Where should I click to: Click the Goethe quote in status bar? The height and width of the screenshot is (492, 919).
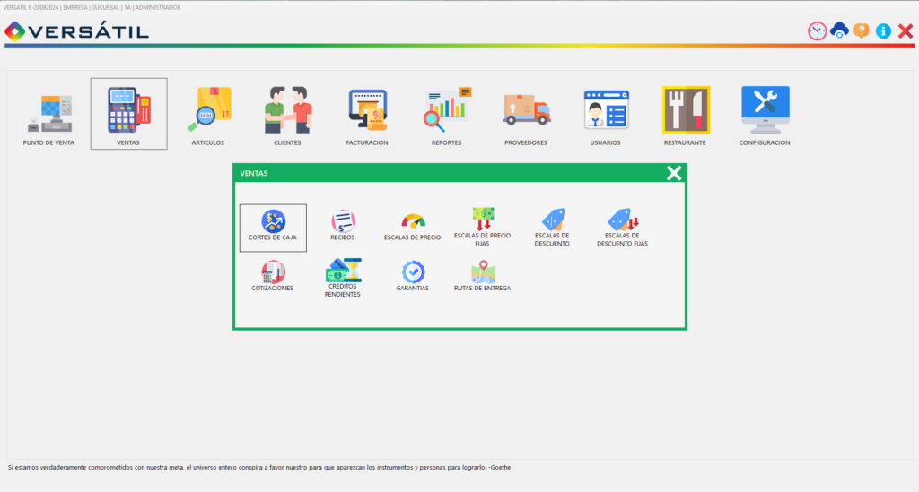coord(259,468)
